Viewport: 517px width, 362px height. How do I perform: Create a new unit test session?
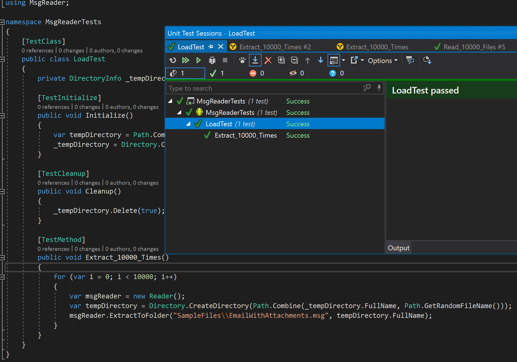[x=281, y=60]
